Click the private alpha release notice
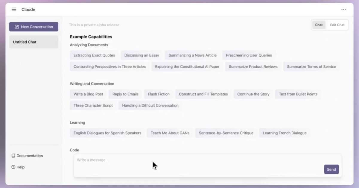 point(95,25)
